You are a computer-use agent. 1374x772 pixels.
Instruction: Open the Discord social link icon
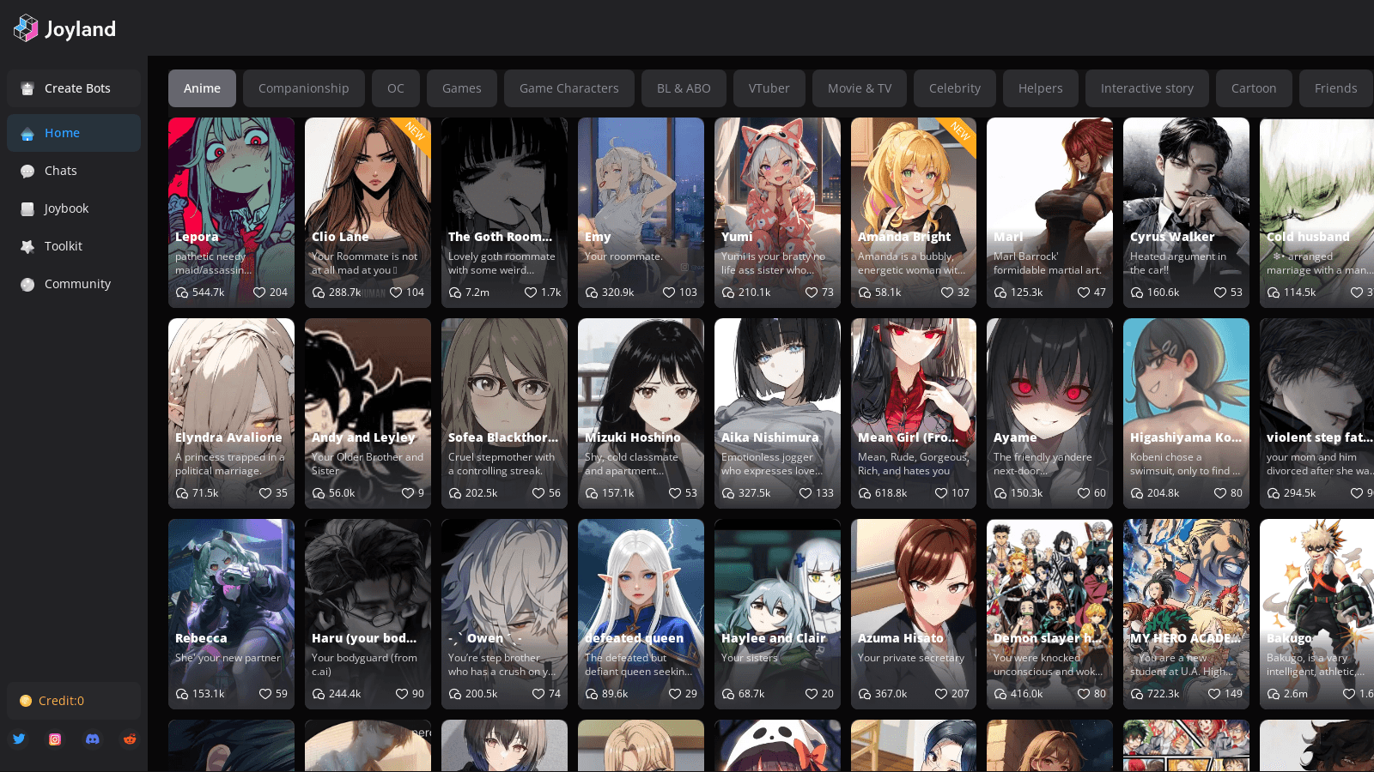93,739
